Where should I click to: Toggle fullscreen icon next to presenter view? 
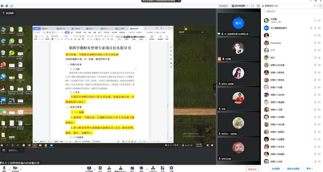click(x=253, y=6)
